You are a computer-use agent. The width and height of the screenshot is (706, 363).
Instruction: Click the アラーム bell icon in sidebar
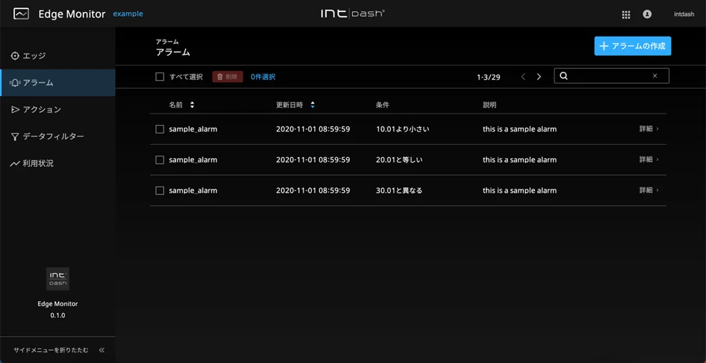(x=15, y=83)
